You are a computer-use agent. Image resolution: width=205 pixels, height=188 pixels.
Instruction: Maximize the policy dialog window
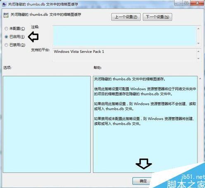coord(186,3)
